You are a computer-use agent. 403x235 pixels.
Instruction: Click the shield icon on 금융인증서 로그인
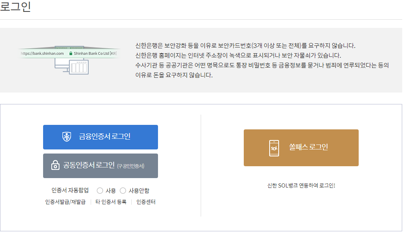point(67,137)
